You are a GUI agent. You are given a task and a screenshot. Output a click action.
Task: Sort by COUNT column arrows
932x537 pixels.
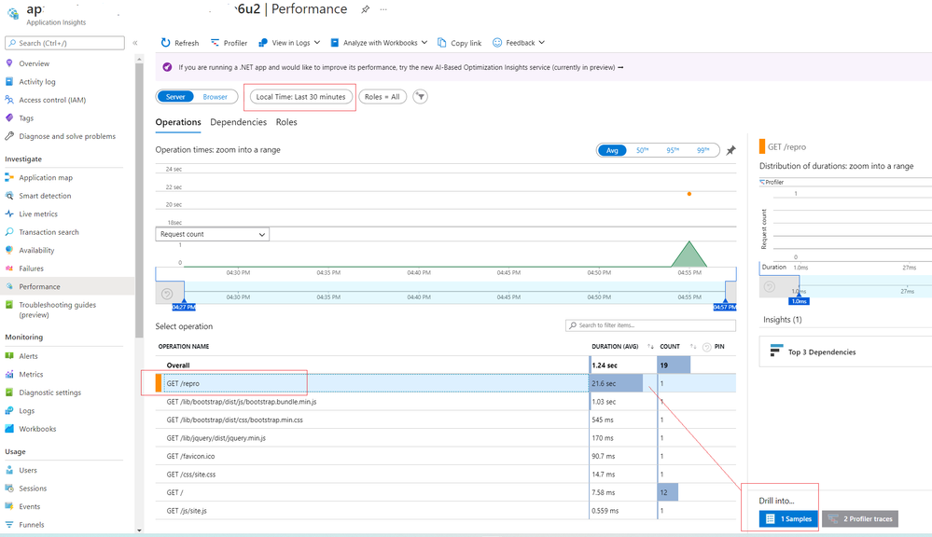pyautogui.click(x=693, y=346)
